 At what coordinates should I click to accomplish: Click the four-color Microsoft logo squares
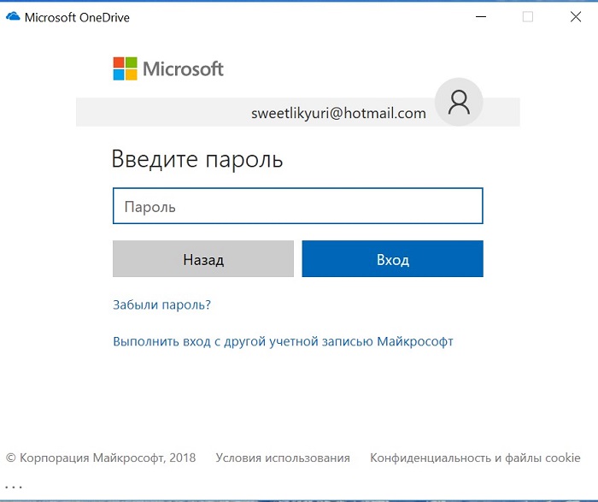(125, 68)
